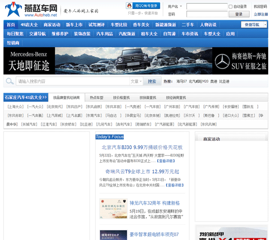The height and width of the screenshot is (240, 270).
Task: Open the 东风风神 brand link
Action: click(x=208, y=124)
